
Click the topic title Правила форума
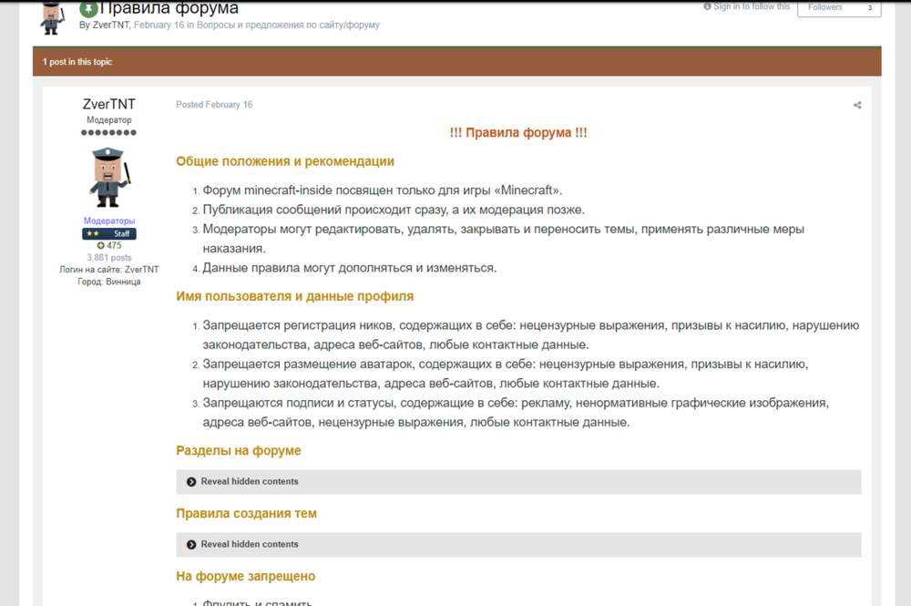(x=169, y=8)
